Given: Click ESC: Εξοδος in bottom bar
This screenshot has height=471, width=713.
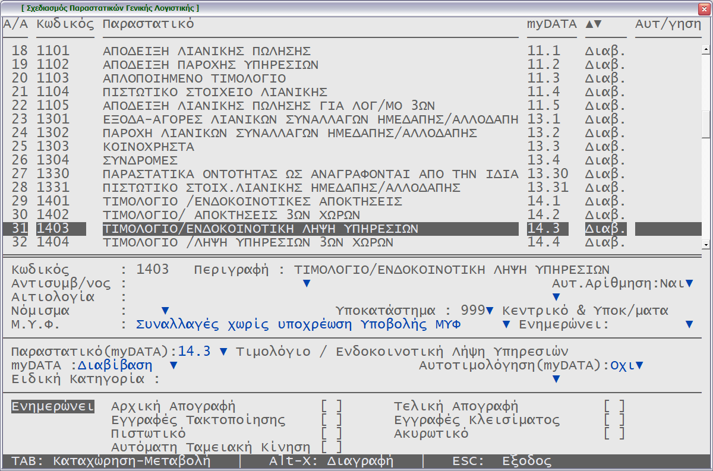Looking at the screenshot, I should [501, 461].
